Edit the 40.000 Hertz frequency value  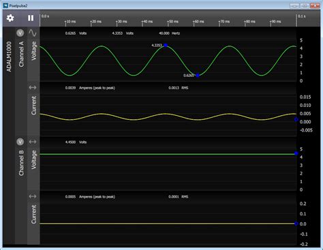click(164, 33)
